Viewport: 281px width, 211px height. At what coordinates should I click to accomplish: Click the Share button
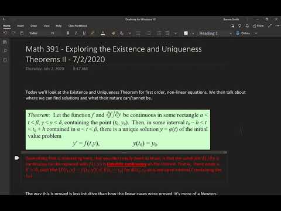[258, 26]
